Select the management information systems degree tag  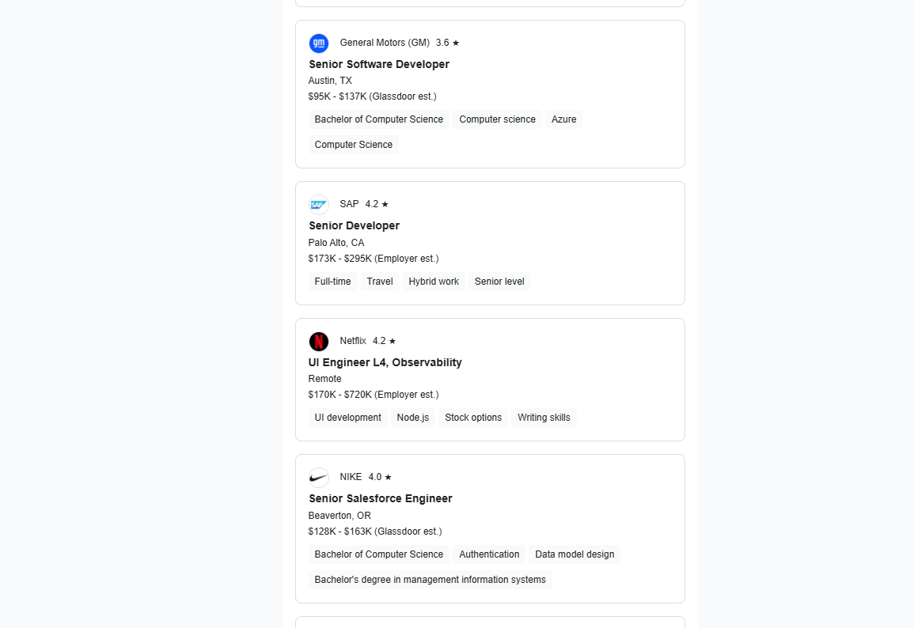coord(430,580)
